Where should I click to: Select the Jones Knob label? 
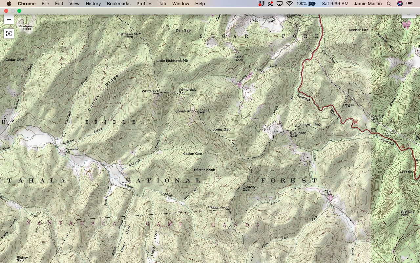click(185, 111)
